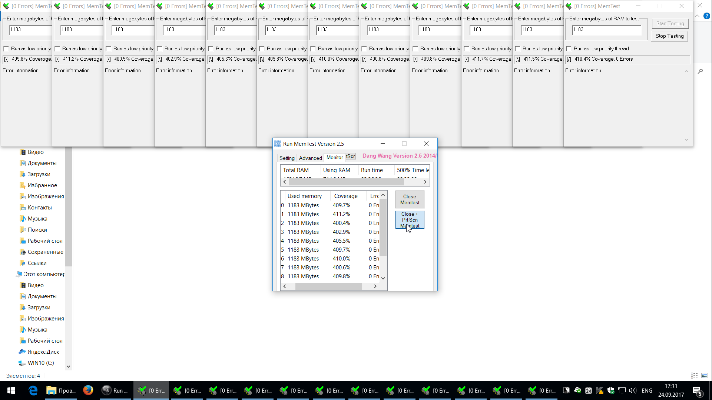Click the megabytes of RAM input field
This screenshot has height=400, width=712.
pos(606,30)
